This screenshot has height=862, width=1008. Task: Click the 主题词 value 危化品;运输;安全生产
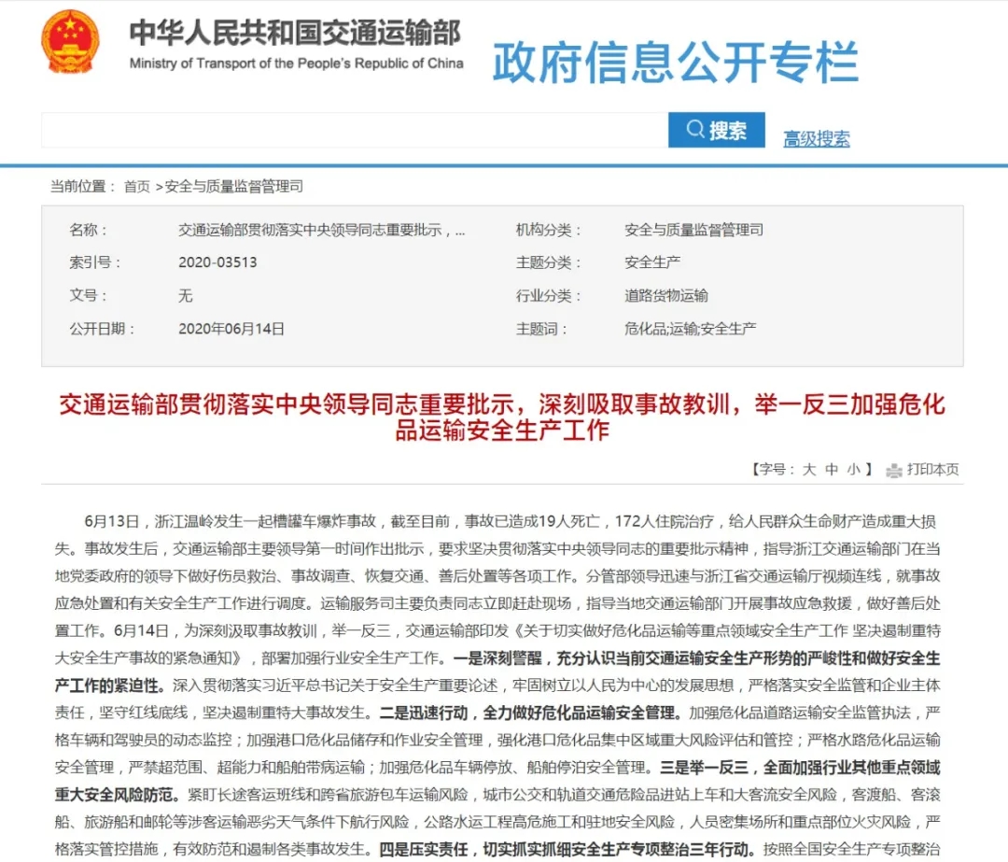690,328
